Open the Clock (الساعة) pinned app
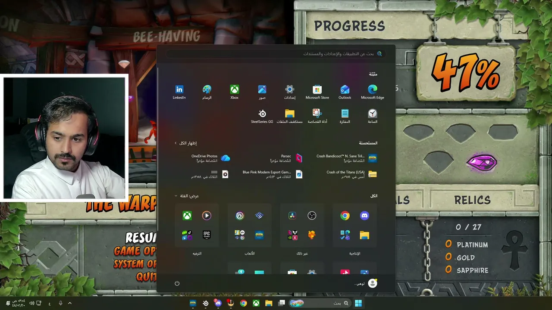This screenshot has width=552, height=310. [373, 116]
